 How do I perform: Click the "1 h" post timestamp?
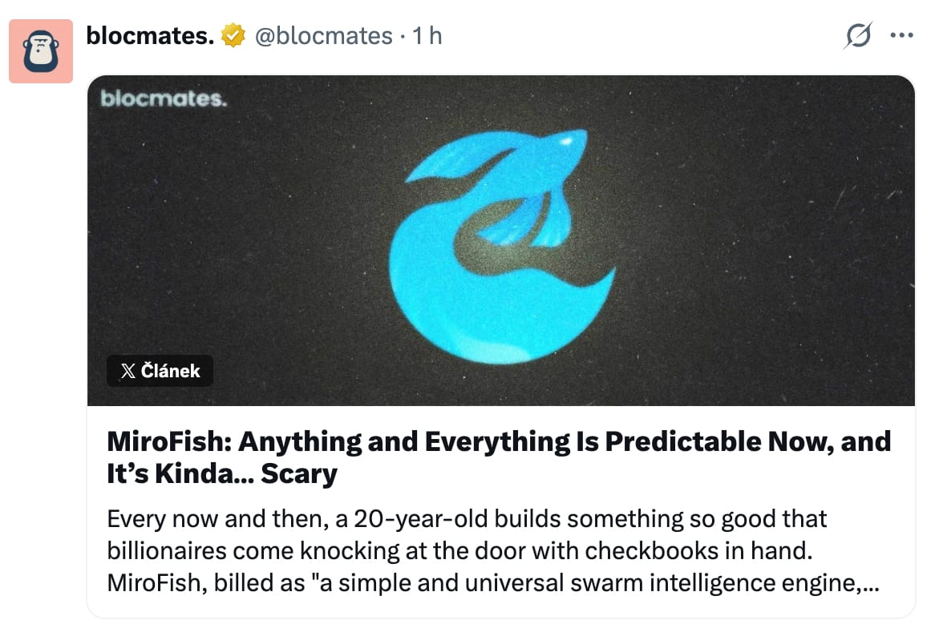(427, 36)
